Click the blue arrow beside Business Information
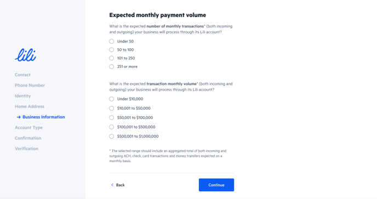 [x=19, y=117]
